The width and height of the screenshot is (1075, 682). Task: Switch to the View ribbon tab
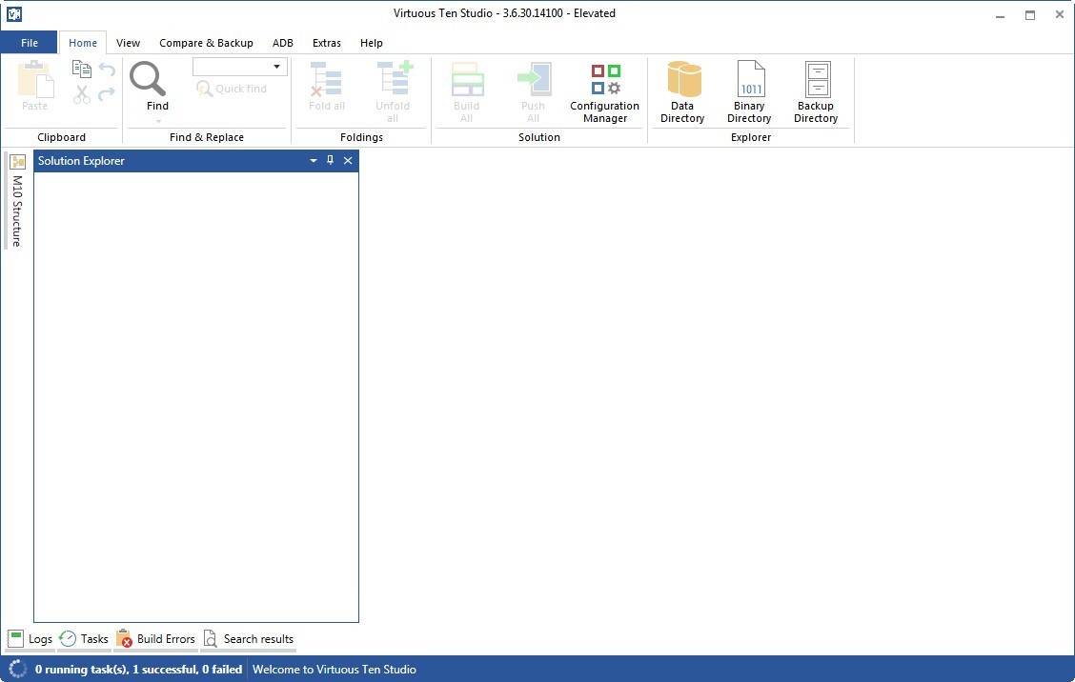tap(129, 43)
